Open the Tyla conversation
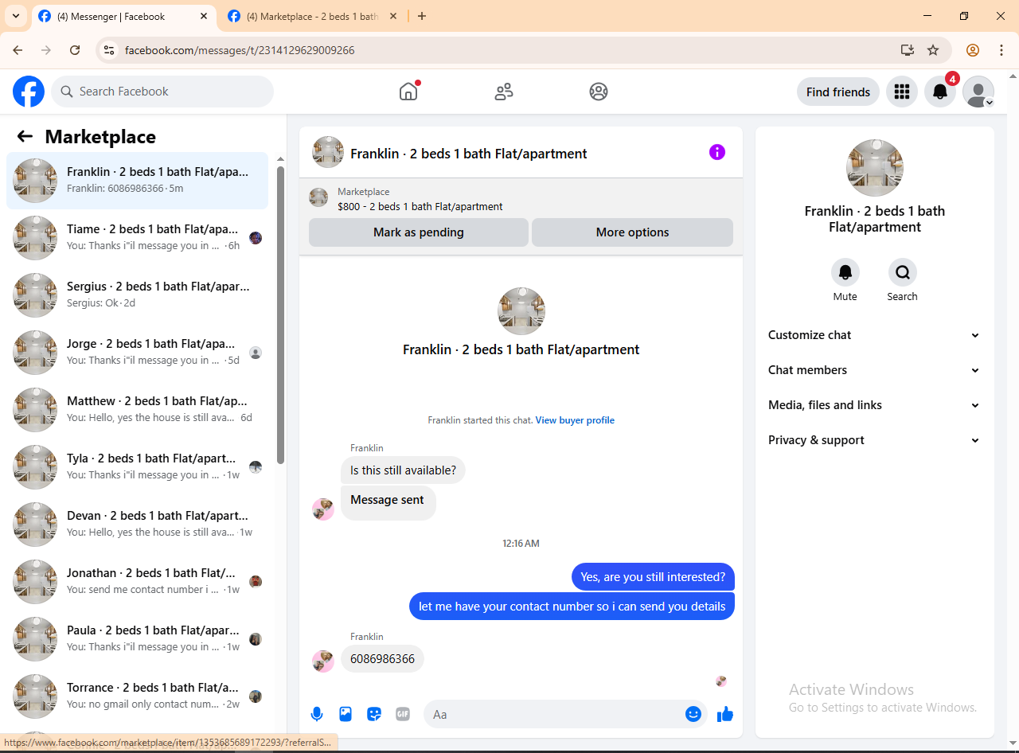The width and height of the screenshot is (1019, 753). click(138, 467)
